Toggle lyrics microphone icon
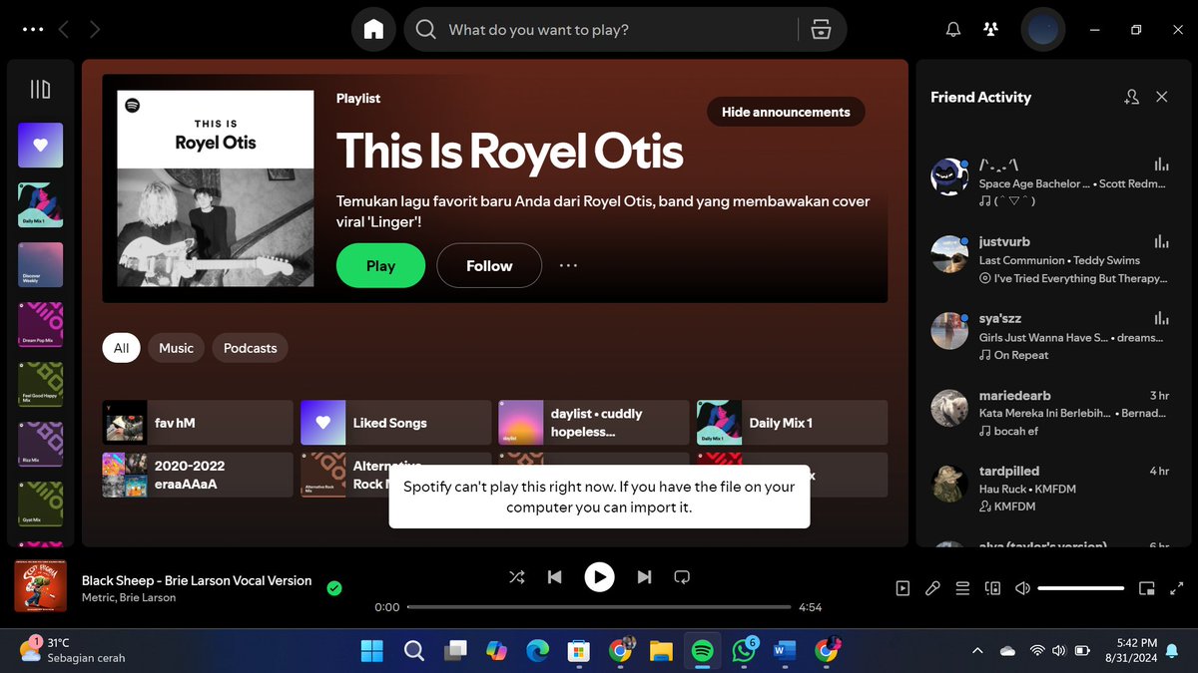The height and width of the screenshot is (673, 1198). 932,588
